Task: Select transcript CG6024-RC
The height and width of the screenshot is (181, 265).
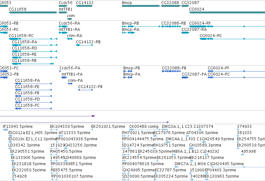Action: (x=232, y=39)
